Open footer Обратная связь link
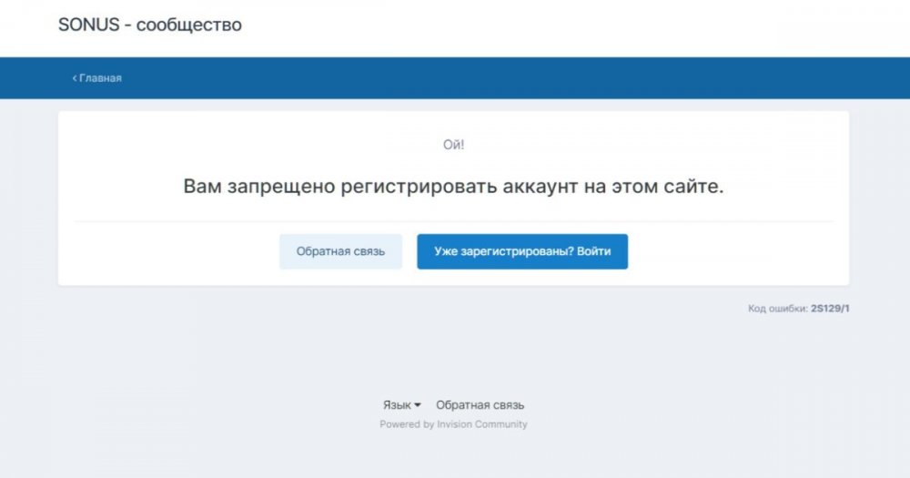The image size is (910, 478). (480, 405)
